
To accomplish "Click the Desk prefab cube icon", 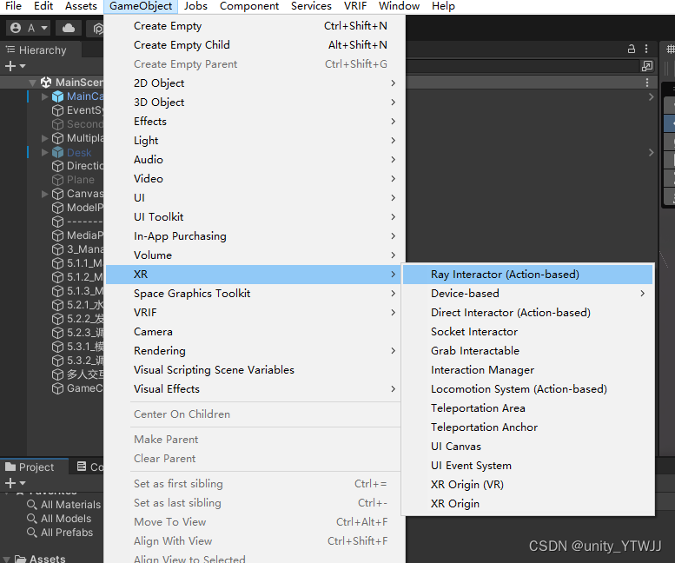I will [x=57, y=152].
